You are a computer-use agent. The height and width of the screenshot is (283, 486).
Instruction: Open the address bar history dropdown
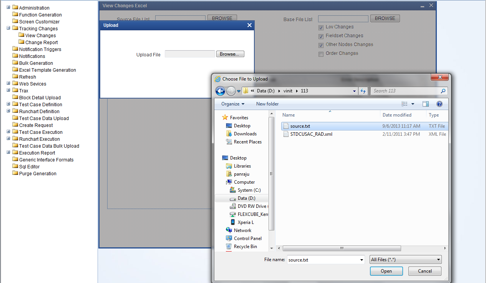click(x=354, y=91)
